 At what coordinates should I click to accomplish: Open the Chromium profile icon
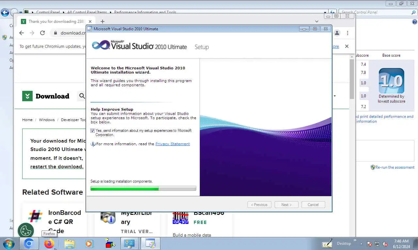click(x=337, y=33)
